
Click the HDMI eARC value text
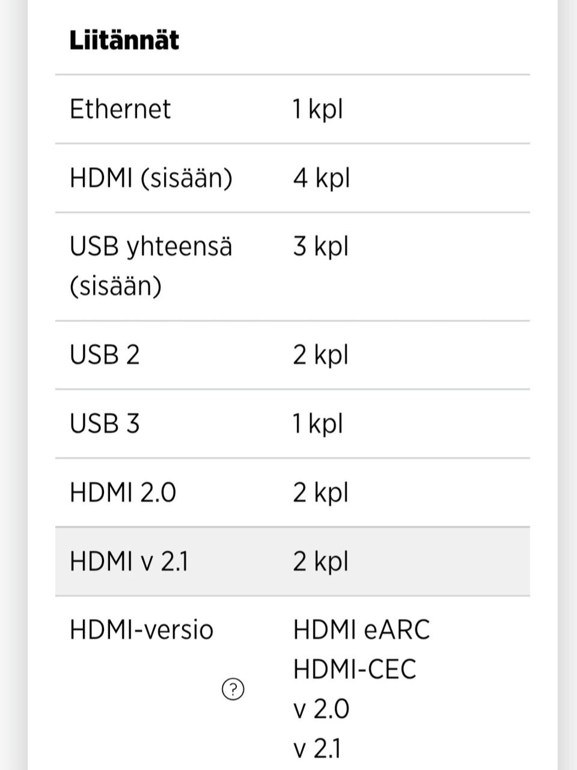pos(361,630)
